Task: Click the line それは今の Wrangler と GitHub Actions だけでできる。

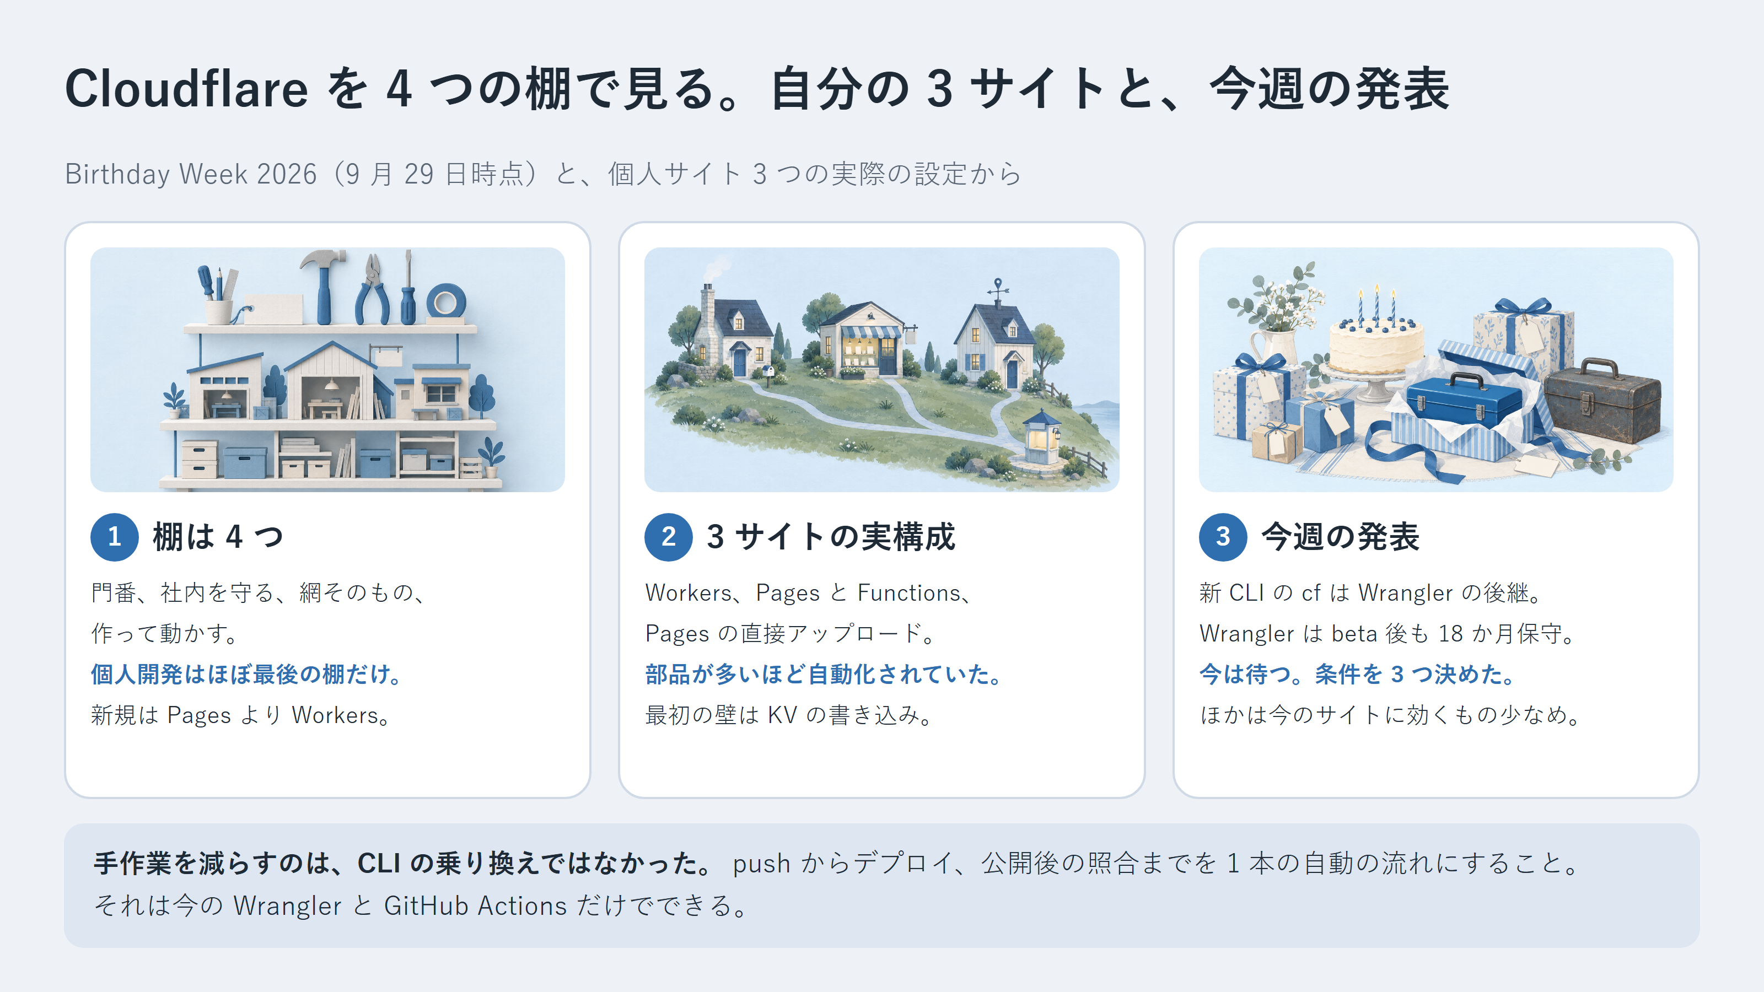Action: pyautogui.click(x=421, y=905)
